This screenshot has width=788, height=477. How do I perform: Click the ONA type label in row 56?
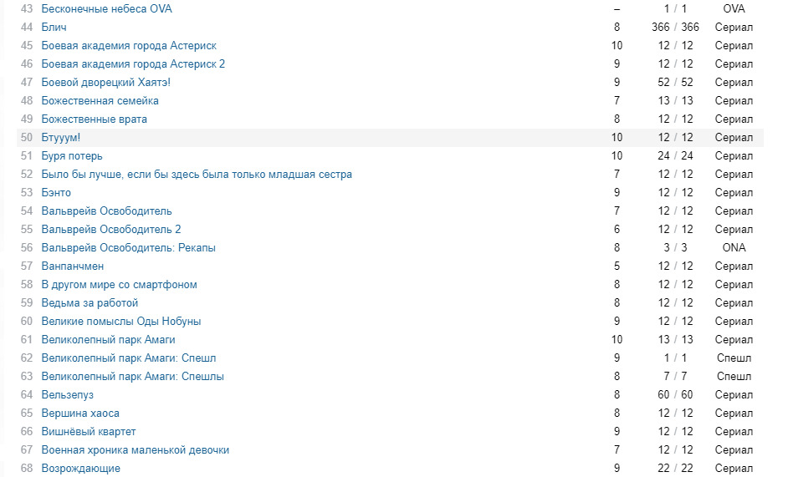(734, 248)
